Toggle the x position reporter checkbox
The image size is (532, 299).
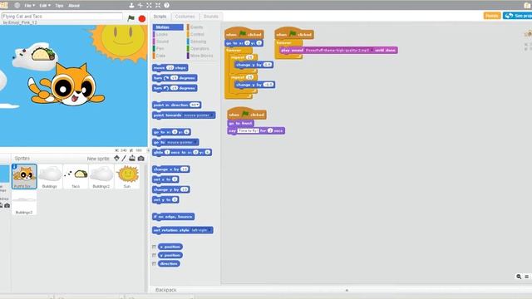pyautogui.click(x=155, y=247)
